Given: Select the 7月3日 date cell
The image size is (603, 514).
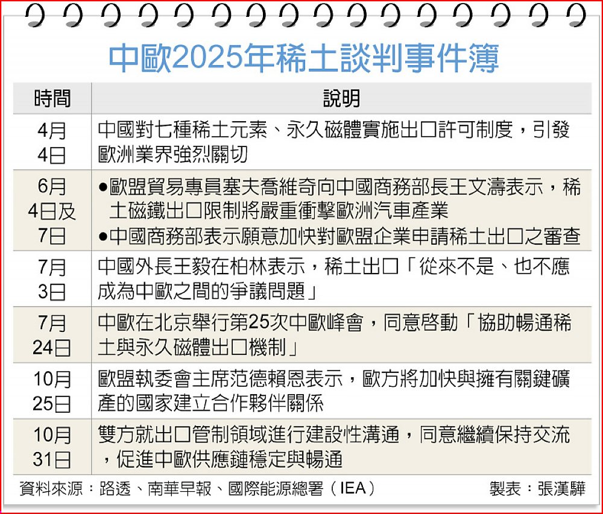Looking at the screenshot, I should [52, 279].
